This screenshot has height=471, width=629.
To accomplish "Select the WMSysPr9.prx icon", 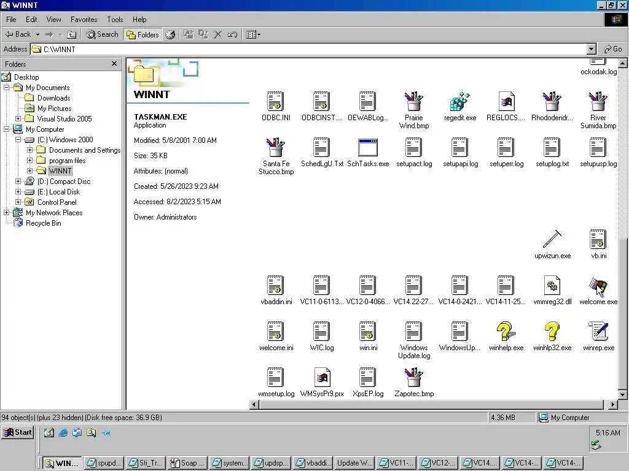I will [322, 377].
